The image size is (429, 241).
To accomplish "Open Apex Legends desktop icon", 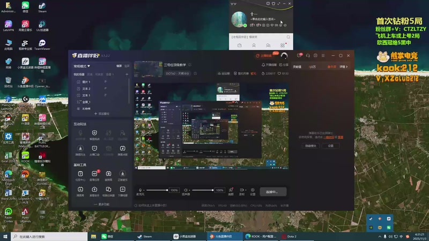I will point(25,215).
